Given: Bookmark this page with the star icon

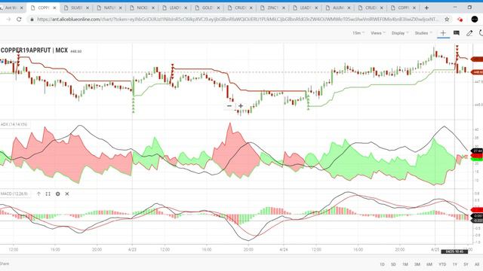Looking at the screenshot, I should coord(447,20).
